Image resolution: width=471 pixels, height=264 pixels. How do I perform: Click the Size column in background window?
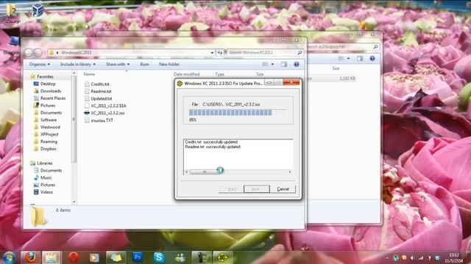click(336, 68)
